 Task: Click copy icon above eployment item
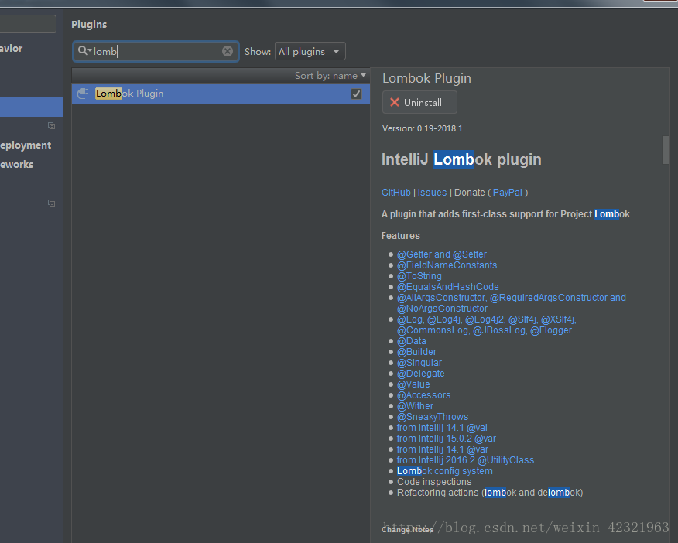(x=51, y=126)
